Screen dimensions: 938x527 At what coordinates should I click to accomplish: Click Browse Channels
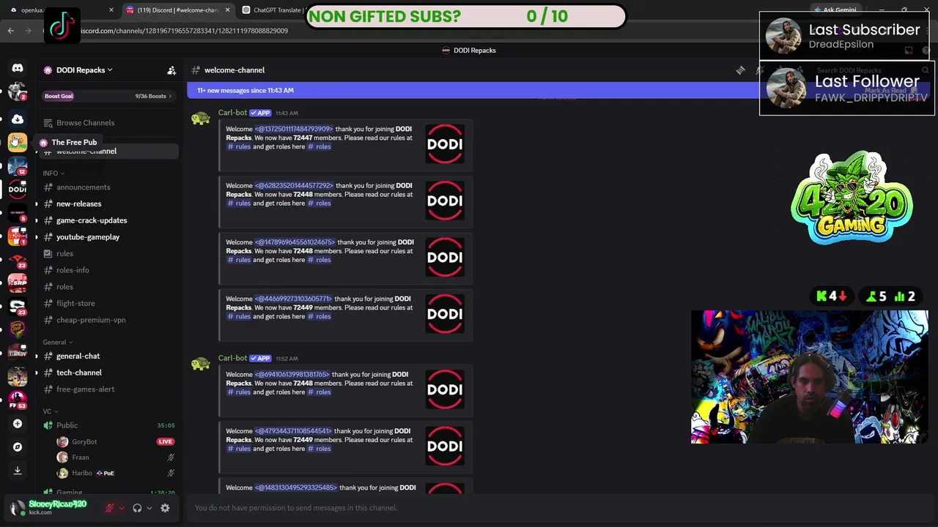coord(108,123)
